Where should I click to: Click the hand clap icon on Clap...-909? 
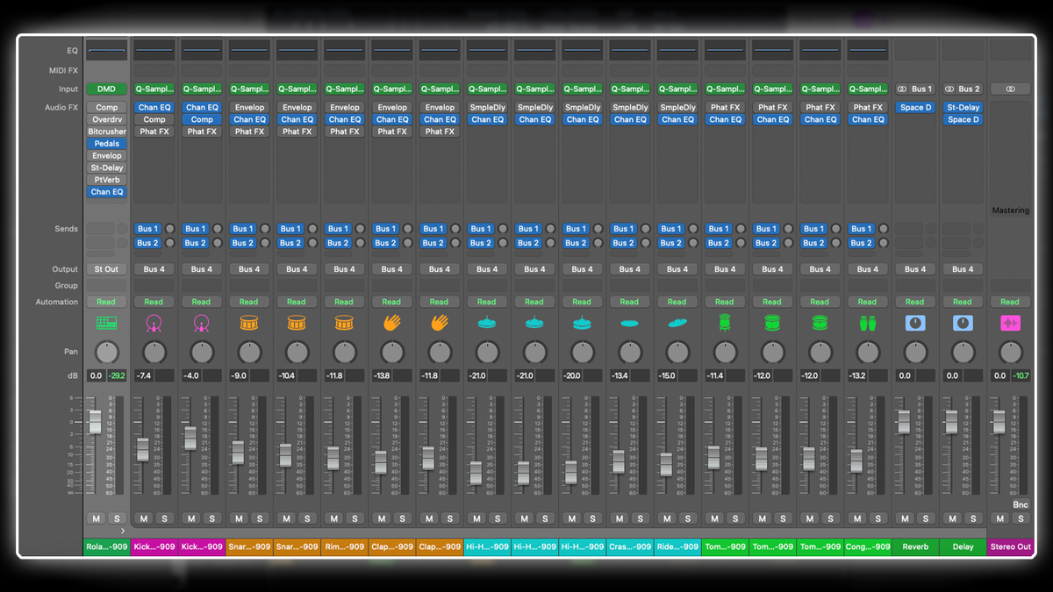[391, 325]
